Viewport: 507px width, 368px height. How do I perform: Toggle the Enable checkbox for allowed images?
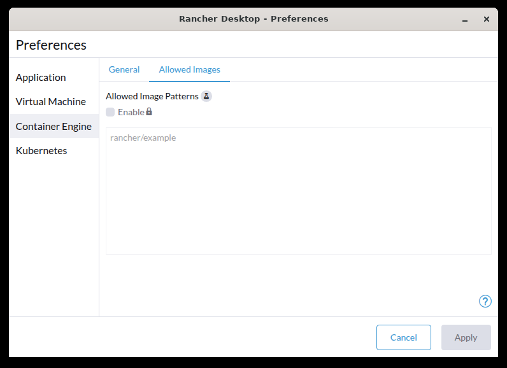[x=110, y=112]
